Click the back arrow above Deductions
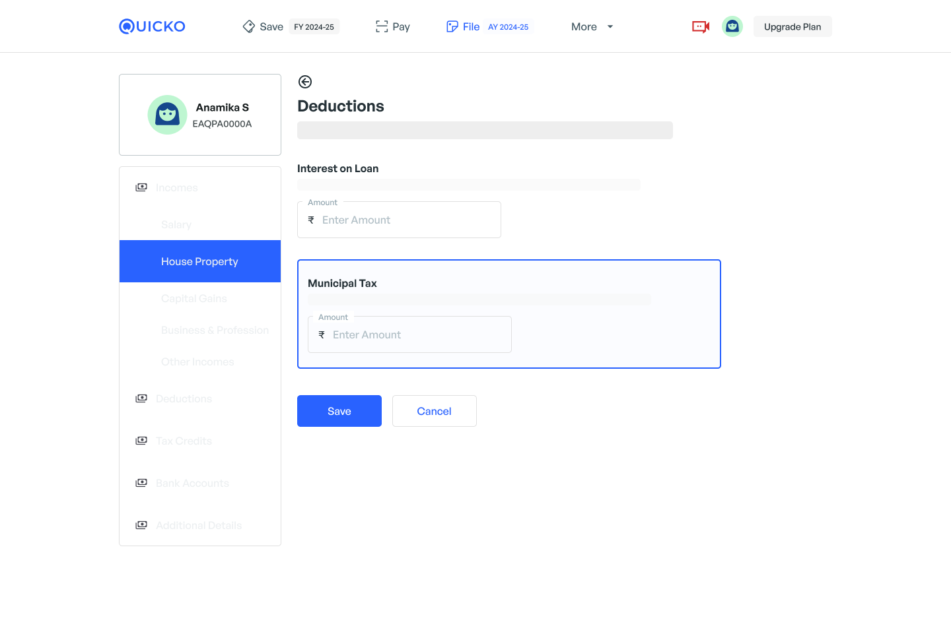The image size is (951, 628). 304,82
